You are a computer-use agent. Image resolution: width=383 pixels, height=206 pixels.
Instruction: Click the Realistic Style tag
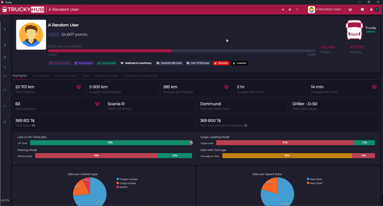tap(60, 63)
